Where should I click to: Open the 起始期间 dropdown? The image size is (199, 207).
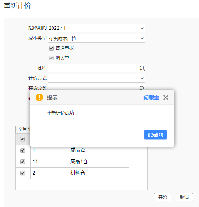96,28
